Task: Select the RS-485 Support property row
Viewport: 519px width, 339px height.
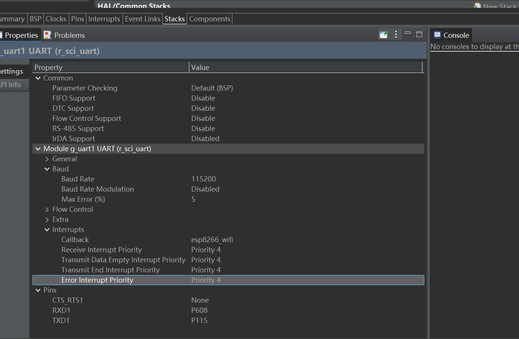Action: tap(228, 129)
